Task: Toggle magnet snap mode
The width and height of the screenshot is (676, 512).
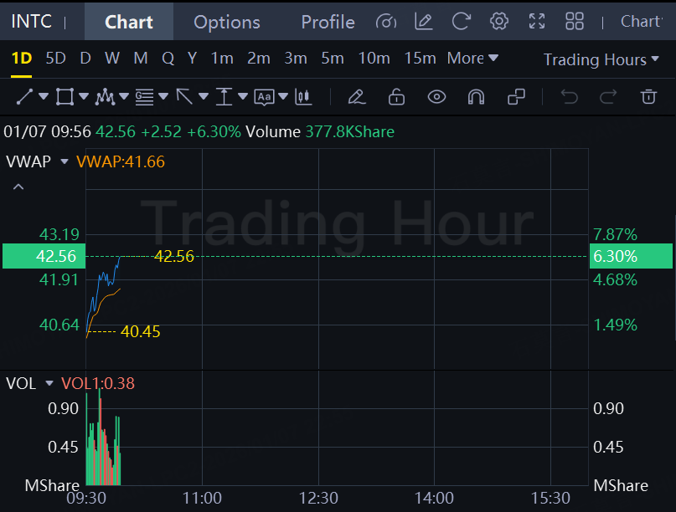Action: click(x=476, y=97)
